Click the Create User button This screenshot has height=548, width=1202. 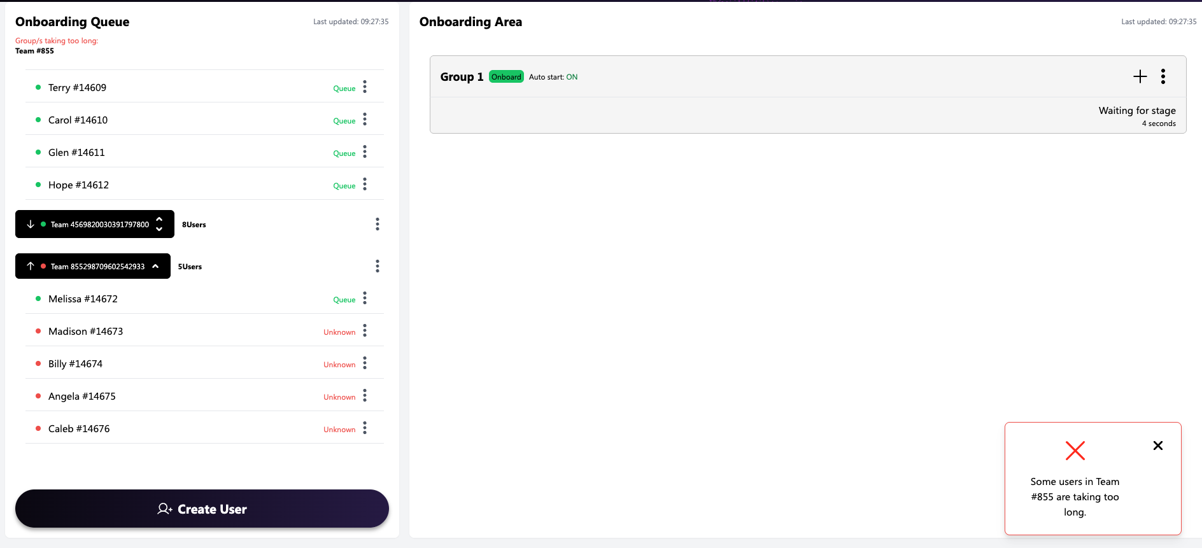click(202, 509)
